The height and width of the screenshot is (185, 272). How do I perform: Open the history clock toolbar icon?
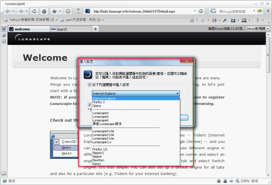68,11
